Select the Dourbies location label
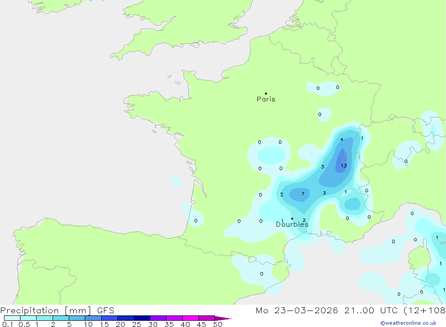The height and width of the screenshot is (327, 446). pos(292,224)
